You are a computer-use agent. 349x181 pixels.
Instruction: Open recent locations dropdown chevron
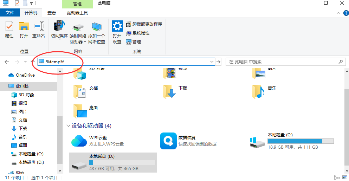(25, 62)
